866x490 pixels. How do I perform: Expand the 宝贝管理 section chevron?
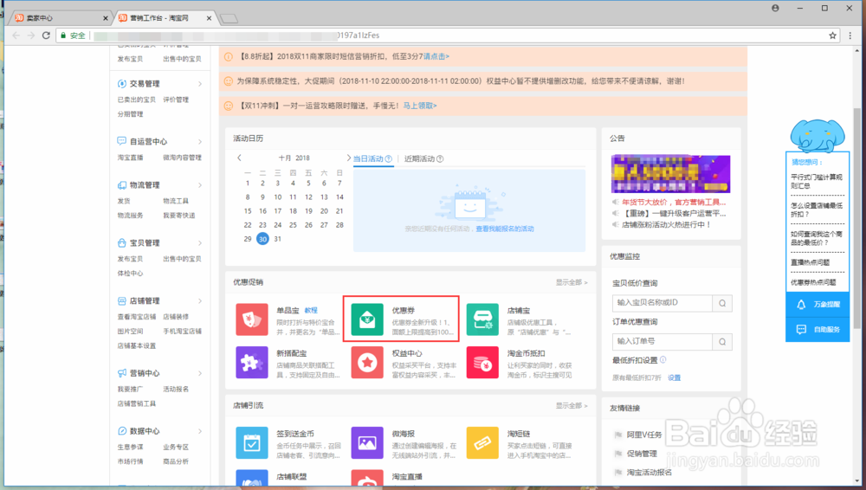(x=200, y=243)
